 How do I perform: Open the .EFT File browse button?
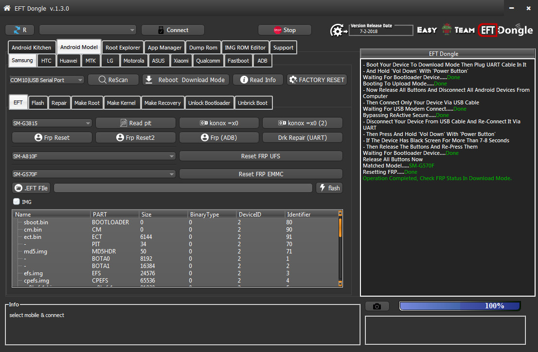point(31,188)
